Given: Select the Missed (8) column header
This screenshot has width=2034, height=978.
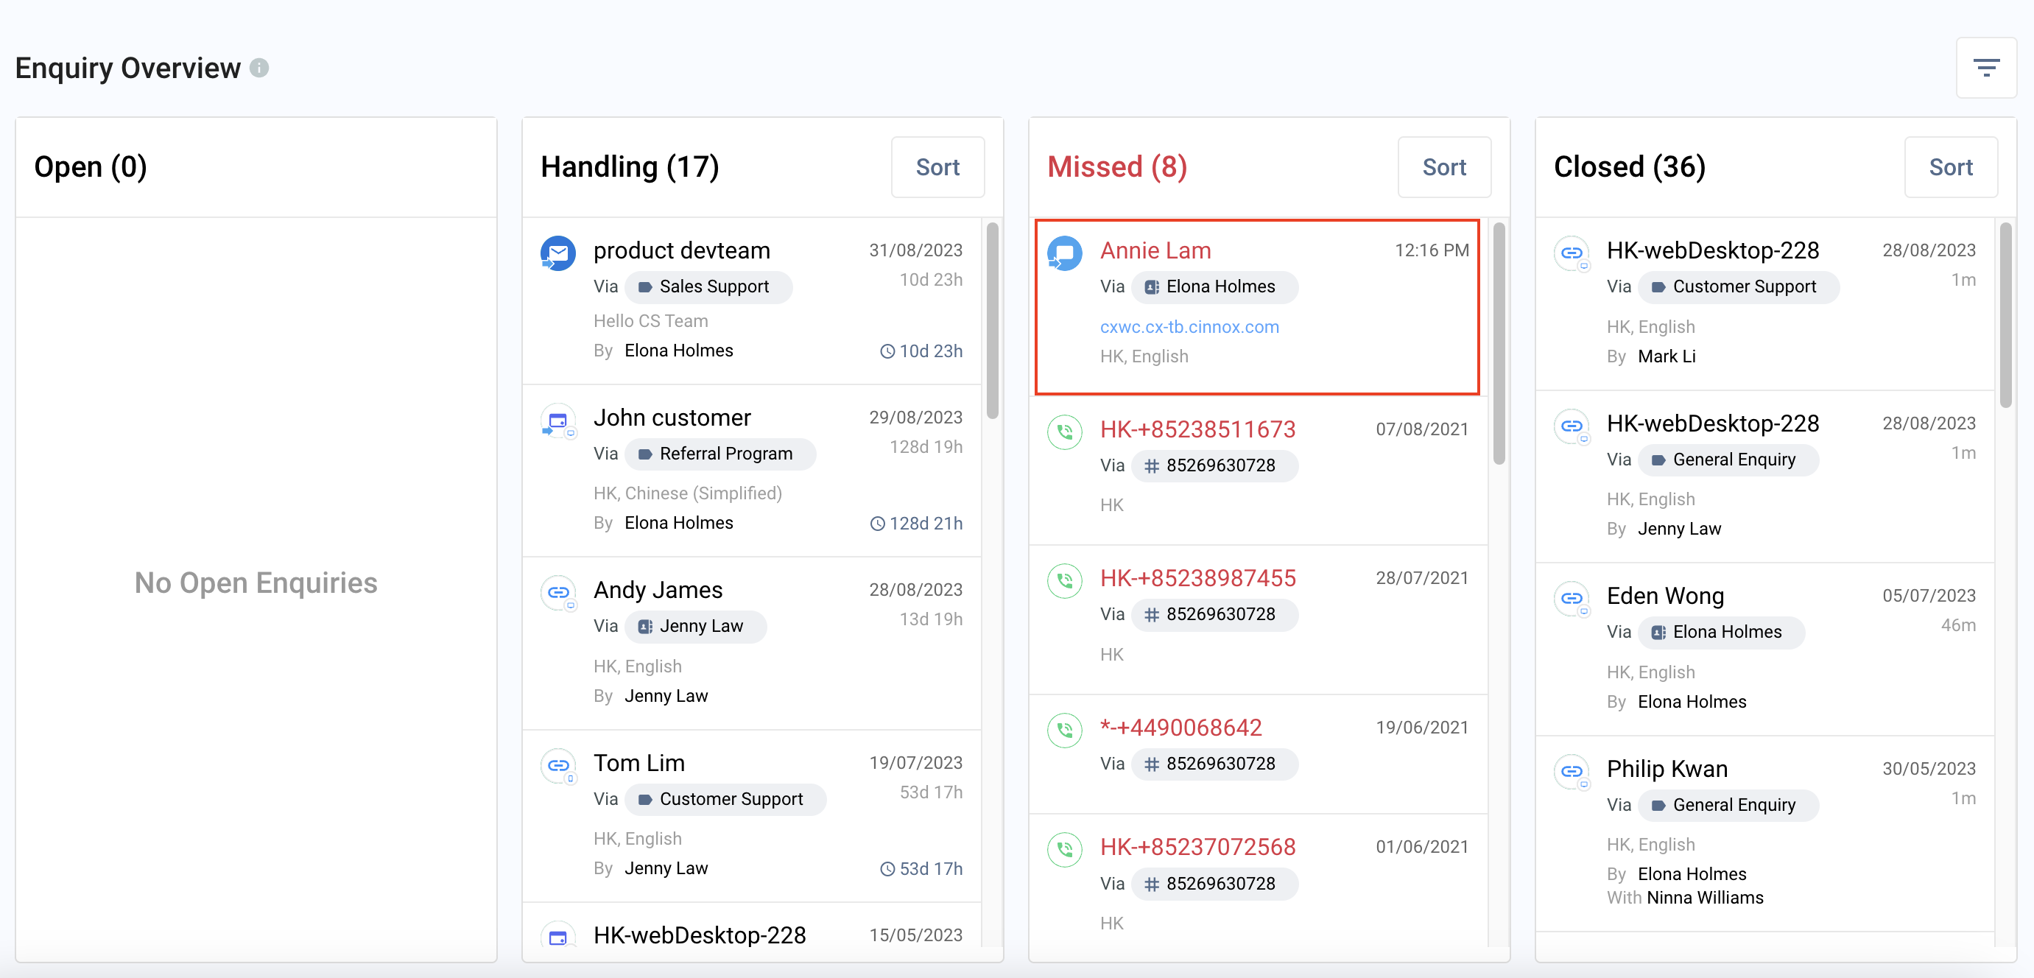Looking at the screenshot, I should click(1116, 167).
